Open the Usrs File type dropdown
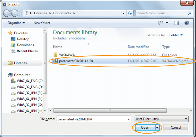Viewport: 196px width, 137px height. click(x=161, y=119)
